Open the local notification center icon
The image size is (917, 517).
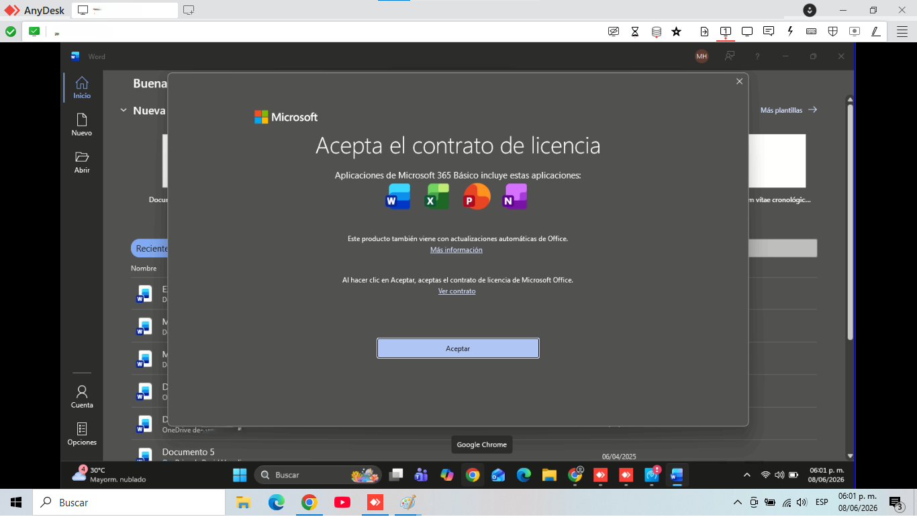(x=897, y=503)
